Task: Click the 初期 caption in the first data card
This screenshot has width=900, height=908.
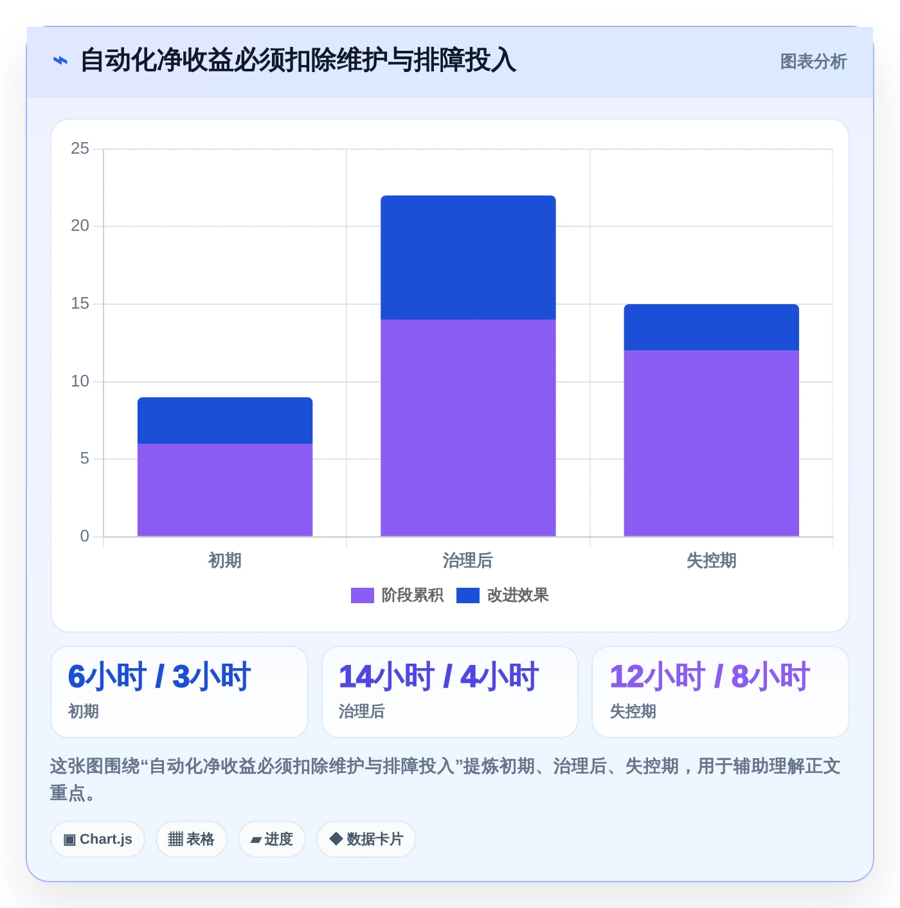Action: tap(84, 711)
